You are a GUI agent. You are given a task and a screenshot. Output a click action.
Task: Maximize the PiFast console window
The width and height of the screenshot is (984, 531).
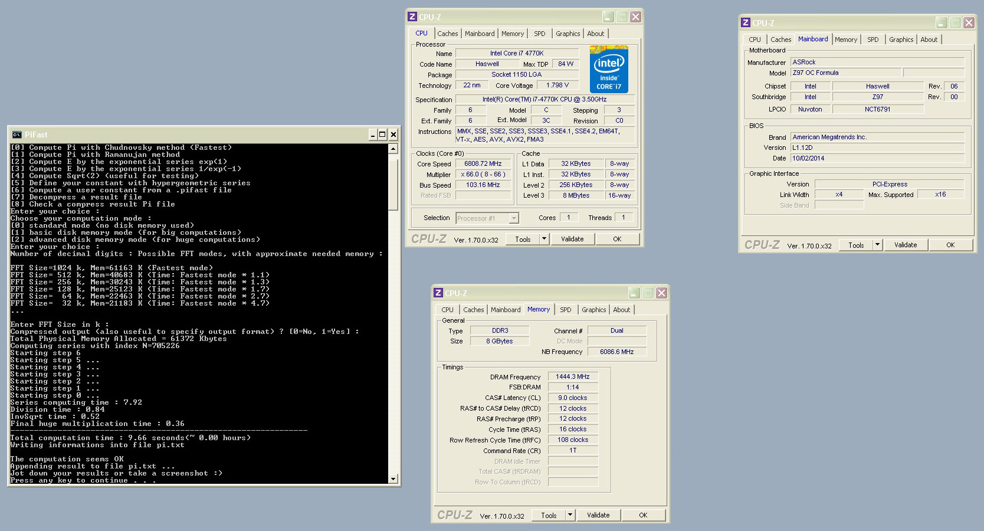382,135
